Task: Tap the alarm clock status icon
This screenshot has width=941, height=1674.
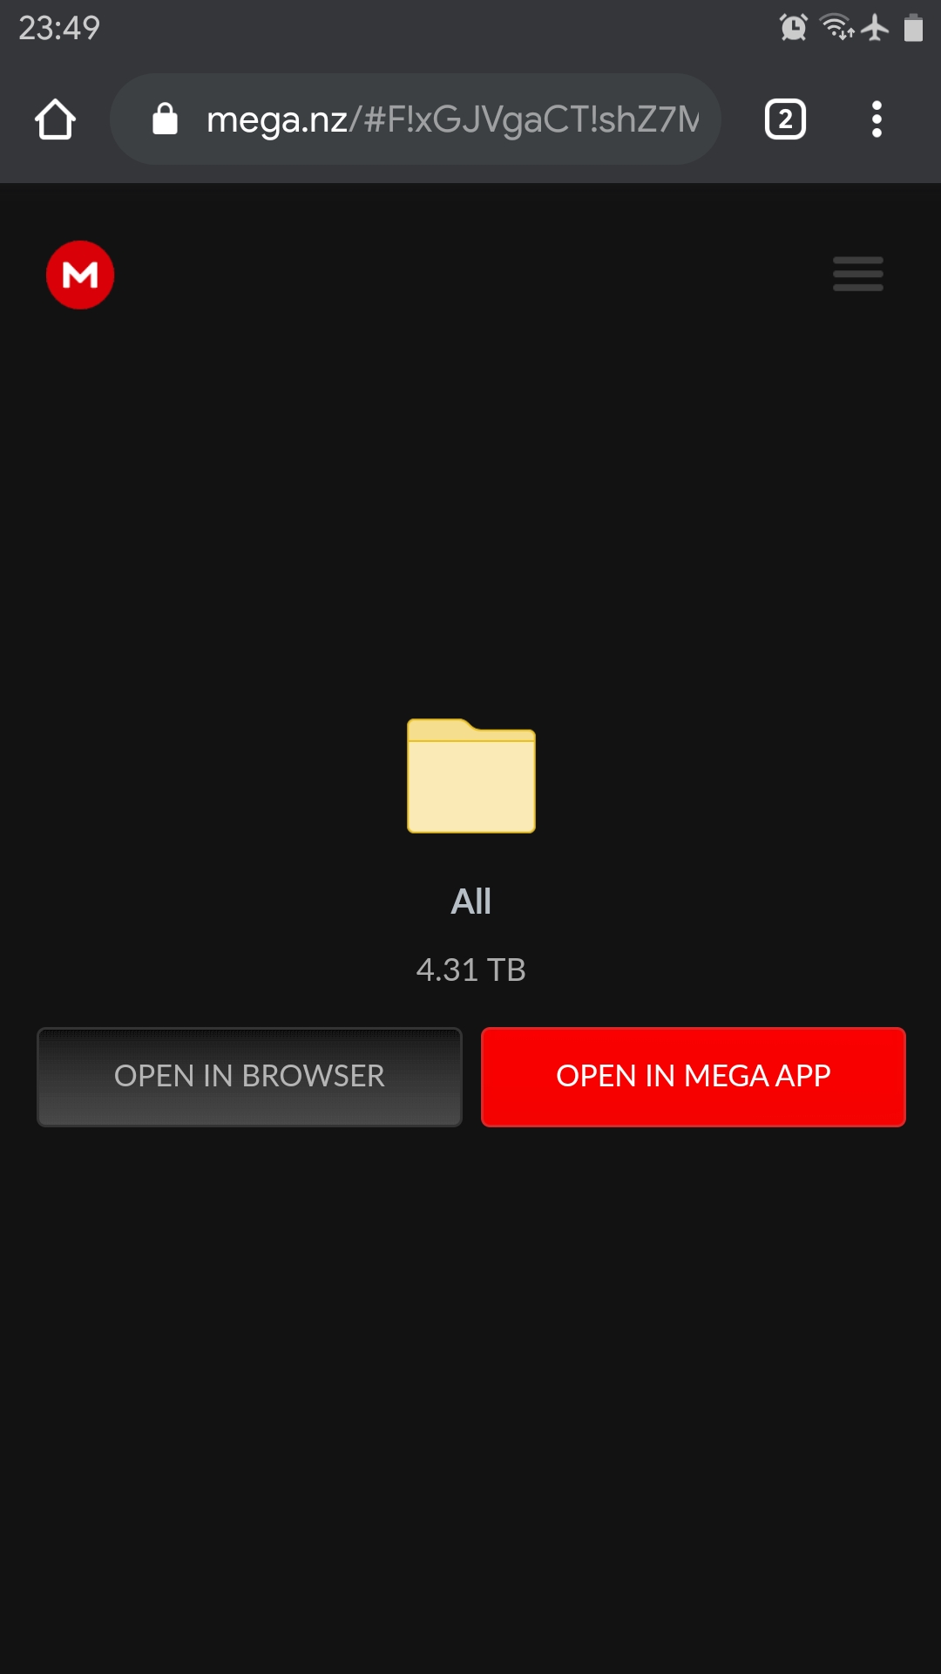Action: 794,28
